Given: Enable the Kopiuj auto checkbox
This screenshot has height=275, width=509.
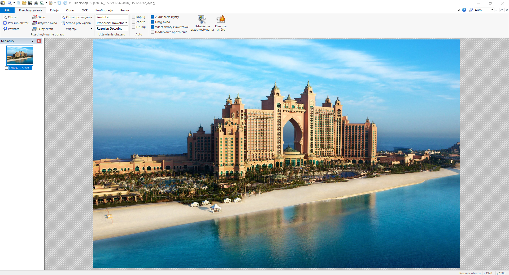Looking at the screenshot, I should (x=134, y=17).
